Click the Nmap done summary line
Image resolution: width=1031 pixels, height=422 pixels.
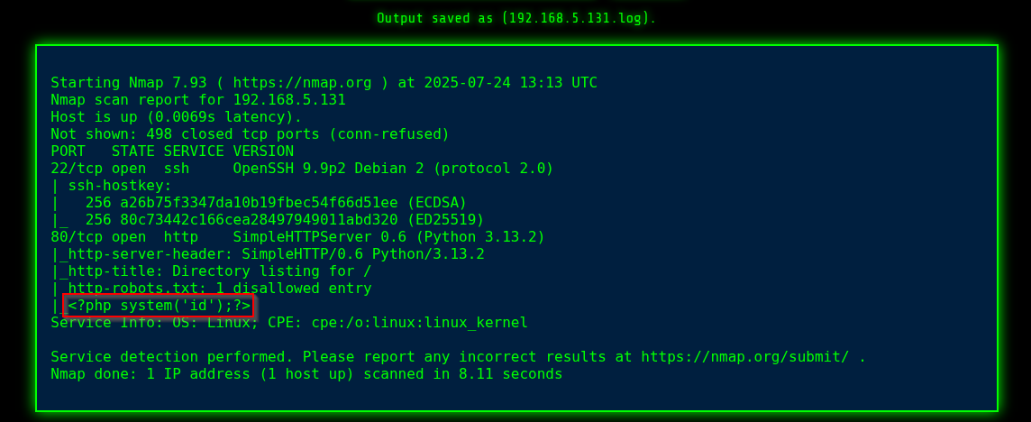click(306, 374)
